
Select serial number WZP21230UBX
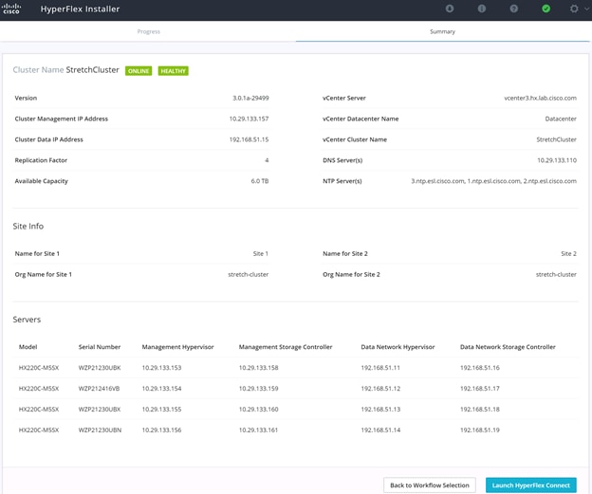click(100, 409)
